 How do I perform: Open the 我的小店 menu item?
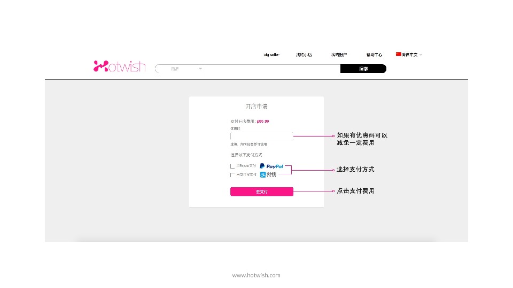(304, 54)
